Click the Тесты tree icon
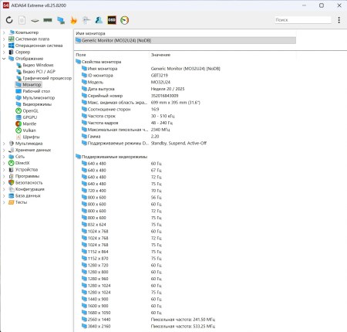Screen dimensions: 347x332 11,202
